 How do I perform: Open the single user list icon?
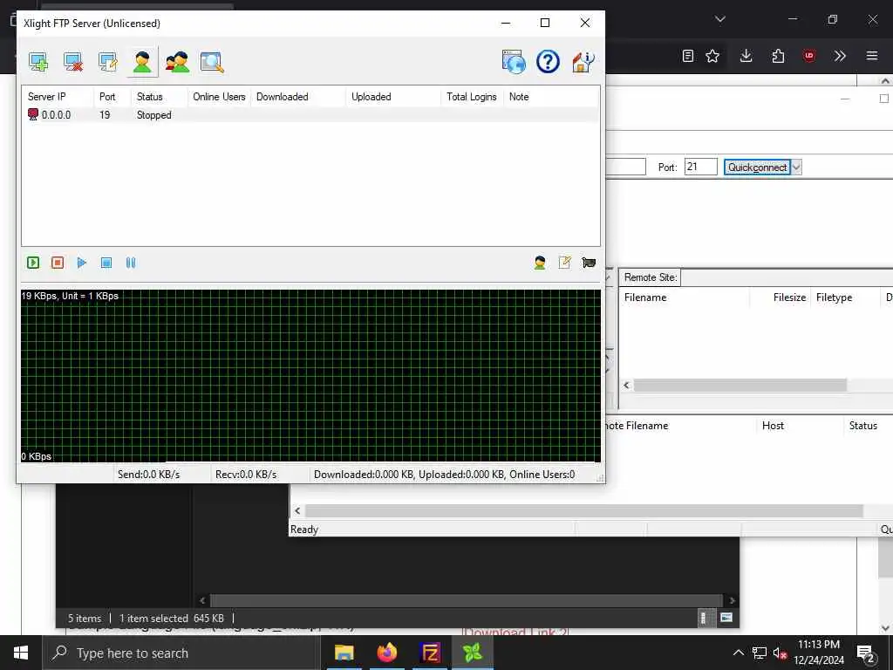tap(142, 62)
